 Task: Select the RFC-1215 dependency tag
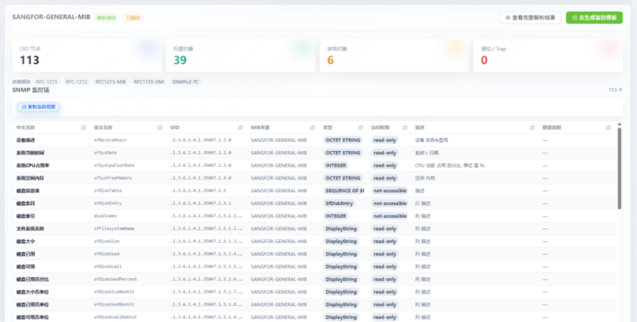point(47,82)
